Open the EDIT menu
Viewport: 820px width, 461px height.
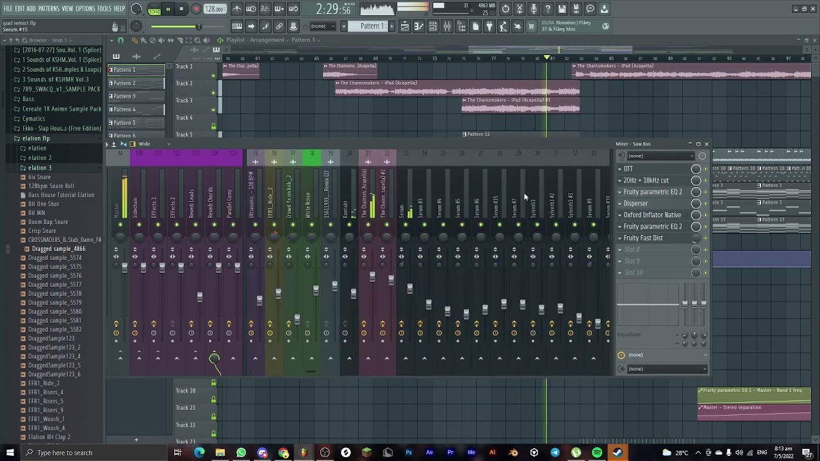(x=20, y=9)
